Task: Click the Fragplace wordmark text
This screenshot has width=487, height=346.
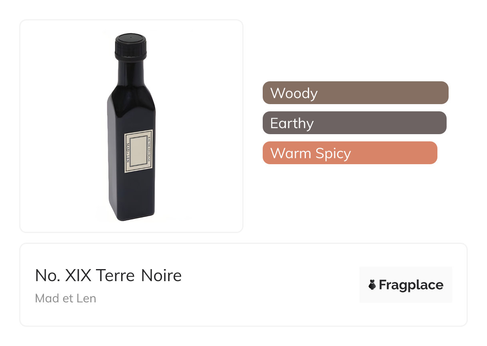Action: pyautogui.click(x=411, y=285)
